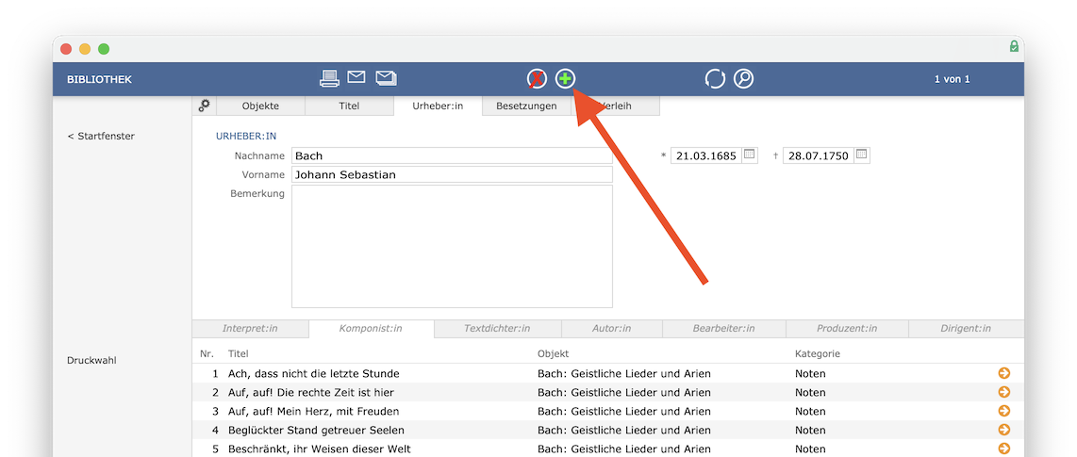Switch to the Besetzungen tab
The image size is (1077, 457).
(x=526, y=106)
